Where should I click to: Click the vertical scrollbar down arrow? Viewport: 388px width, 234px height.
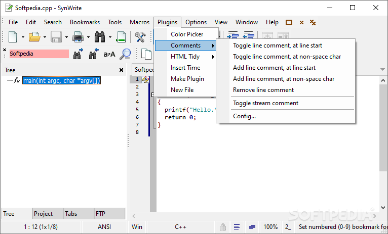pyautogui.click(x=383, y=208)
